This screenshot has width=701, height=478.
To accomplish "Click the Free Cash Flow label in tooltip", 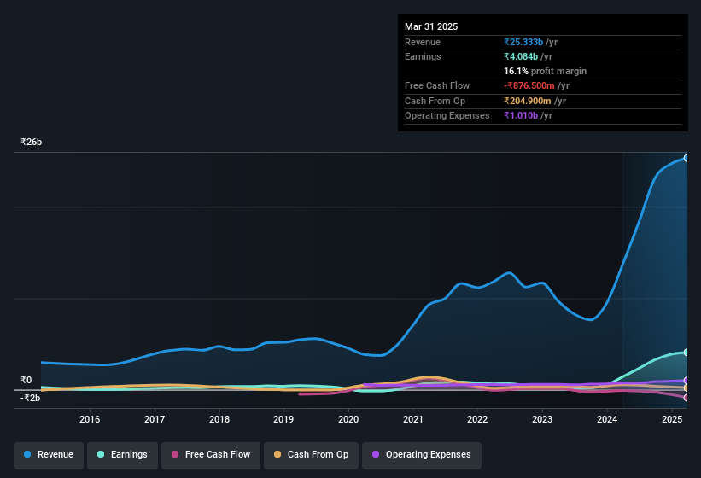I will [437, 85].
